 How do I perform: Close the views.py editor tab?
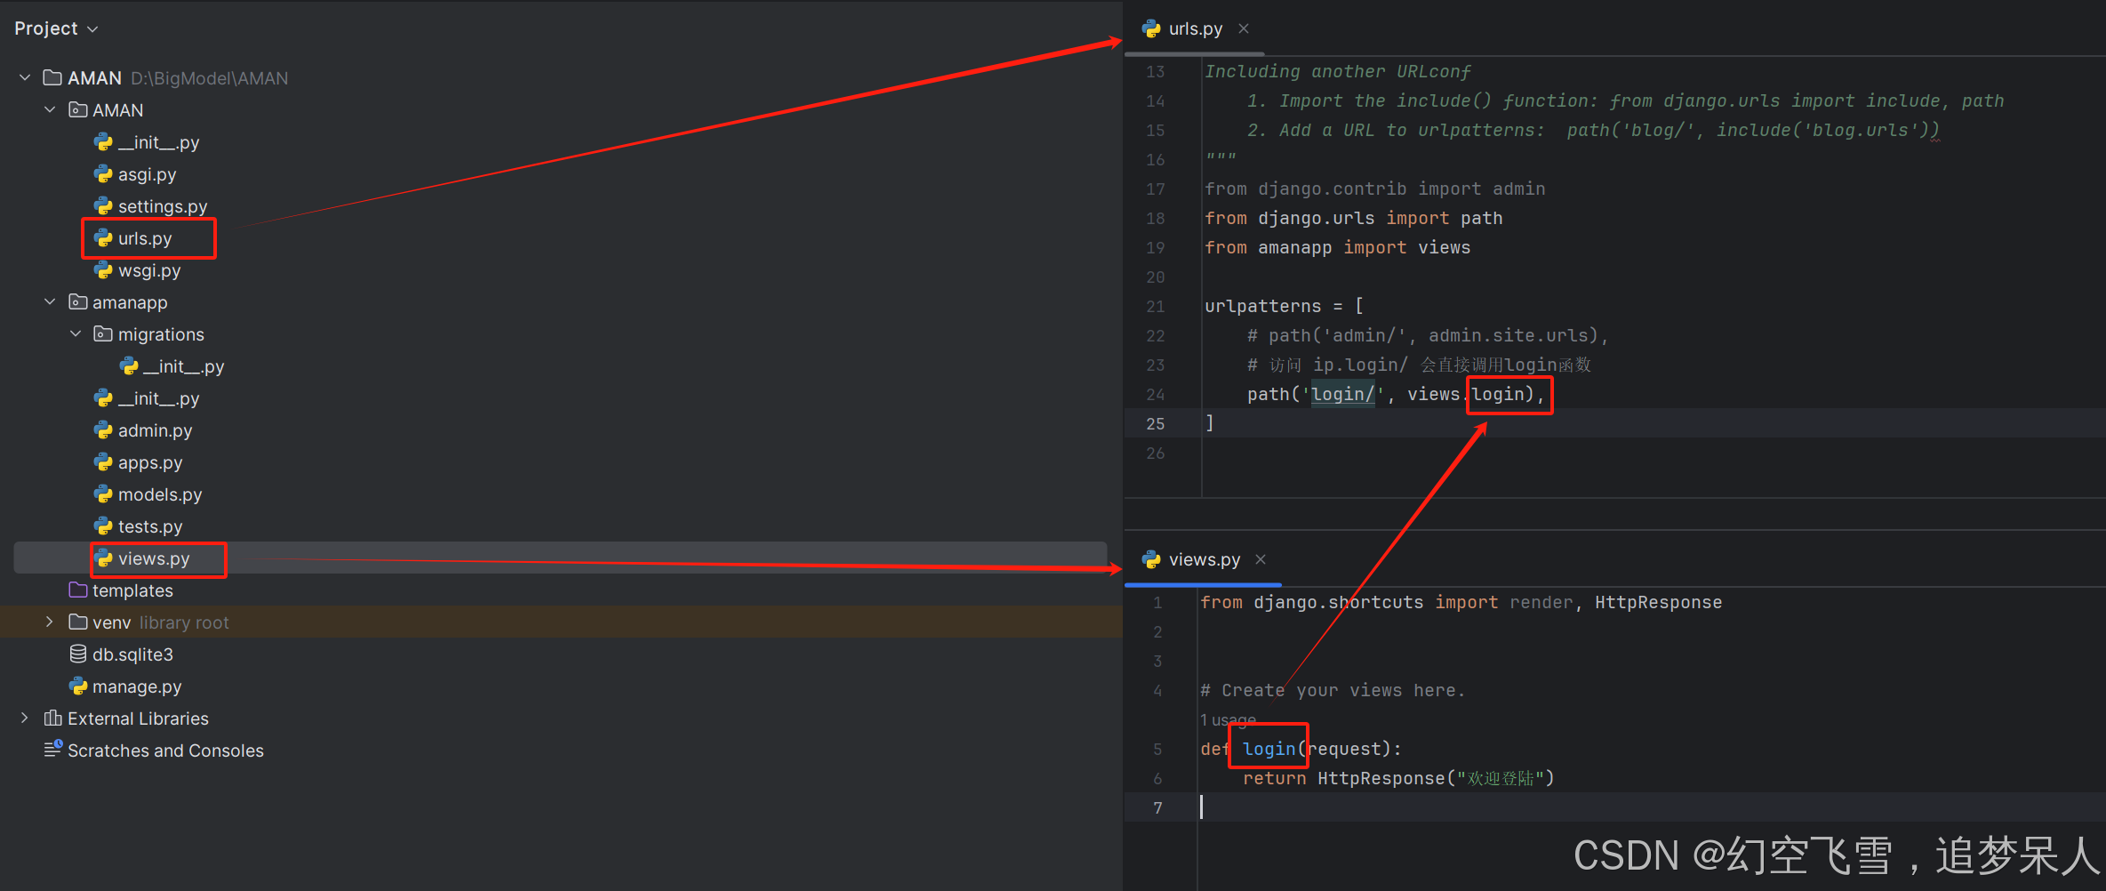point(1260,559)
